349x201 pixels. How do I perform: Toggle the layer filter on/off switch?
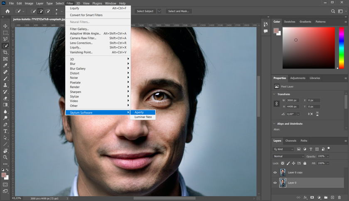pos(329,148)
